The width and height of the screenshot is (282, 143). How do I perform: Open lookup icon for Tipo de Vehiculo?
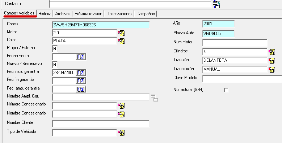[x=122, y=133]
